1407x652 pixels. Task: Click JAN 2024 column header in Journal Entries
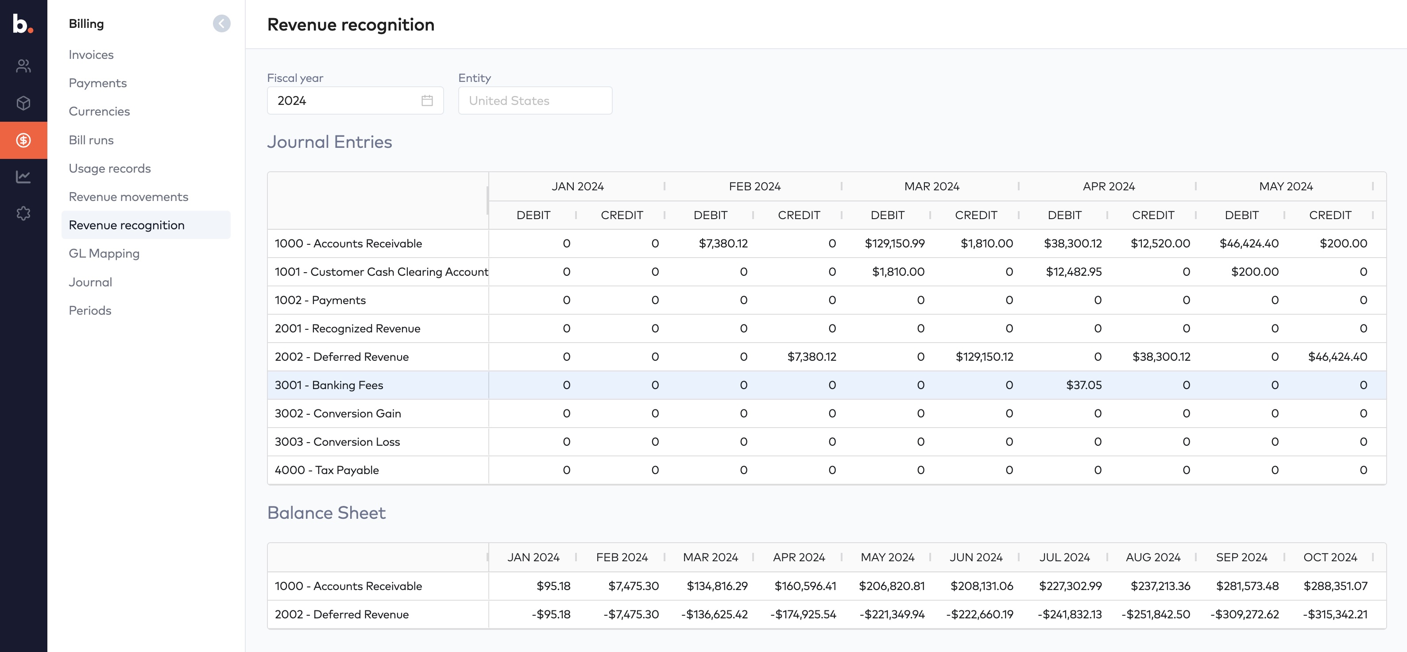click(577, 186)
